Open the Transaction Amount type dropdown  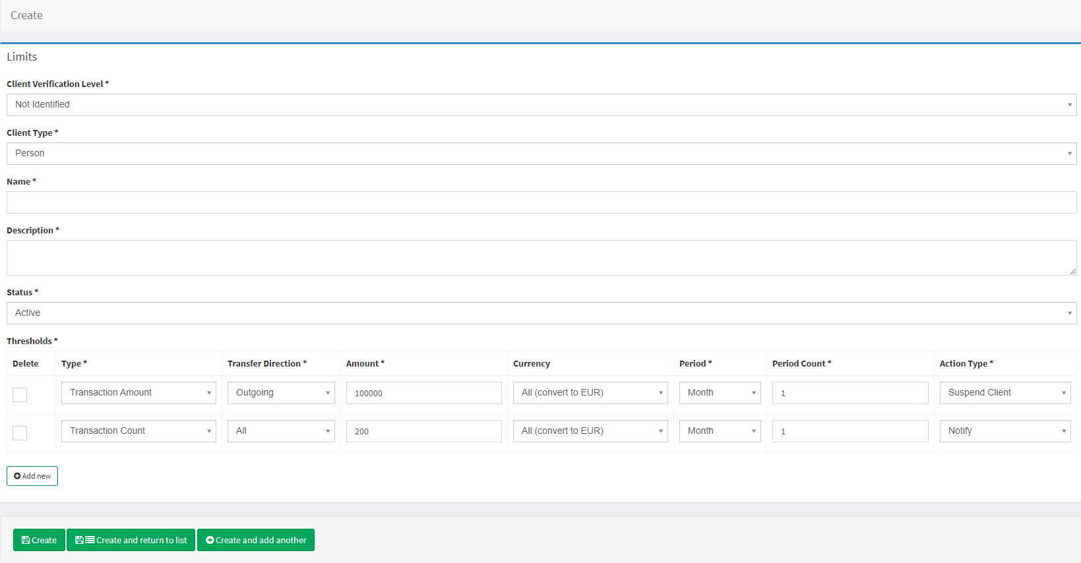[x=139, y=393]
